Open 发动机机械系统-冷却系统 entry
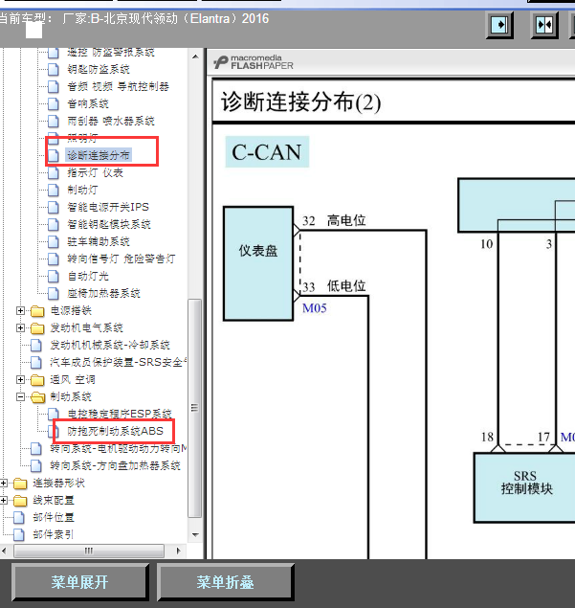This screenshot has height=608, width=575. [x=110, y=345]
